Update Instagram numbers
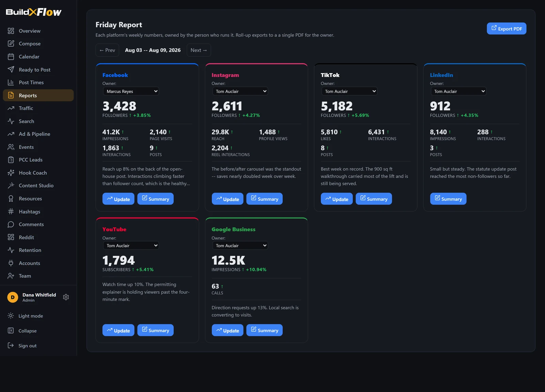Screen dimensions: 545x392 point(228,199)
